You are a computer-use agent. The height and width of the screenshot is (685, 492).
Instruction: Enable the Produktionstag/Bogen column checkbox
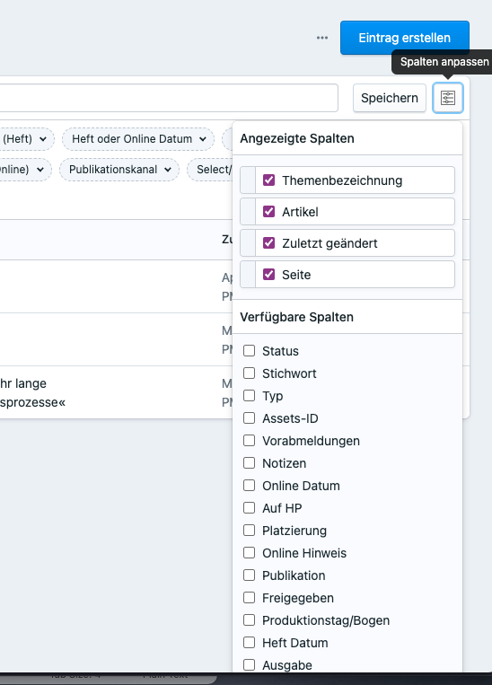(249, 620)
